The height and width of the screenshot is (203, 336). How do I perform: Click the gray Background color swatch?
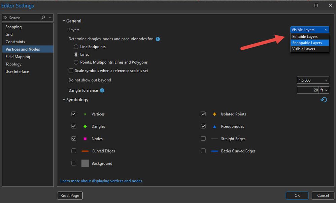[85, 163]
